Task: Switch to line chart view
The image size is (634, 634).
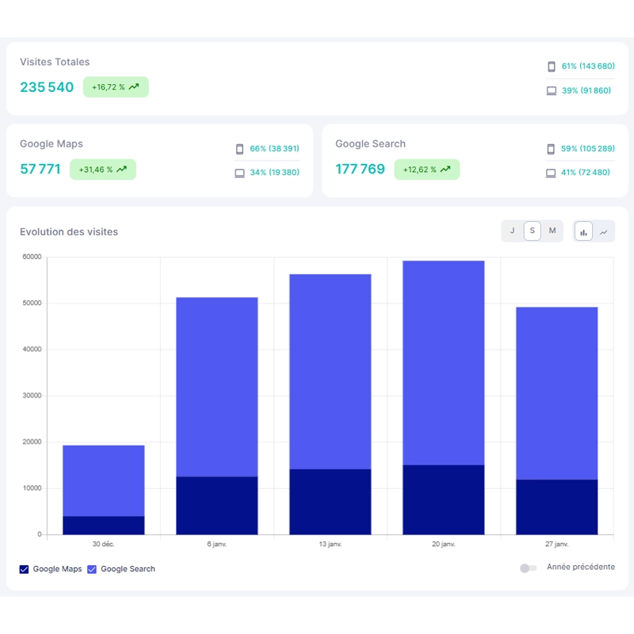Action: click(604, 231)
